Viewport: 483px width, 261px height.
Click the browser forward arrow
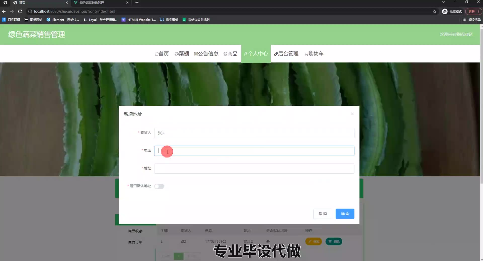point(12,11)
